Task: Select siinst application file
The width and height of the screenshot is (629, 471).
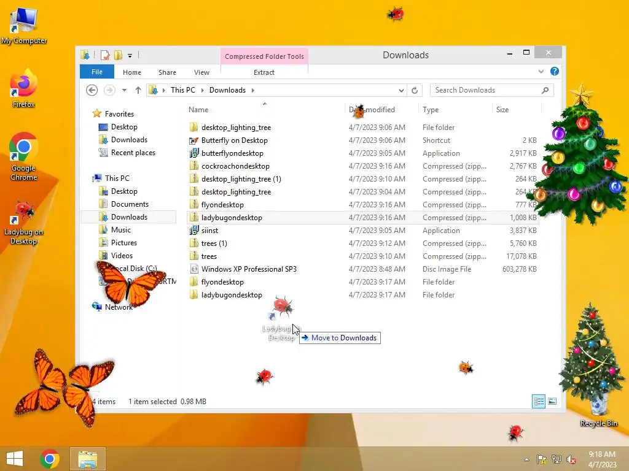Action: click(209, 231)
